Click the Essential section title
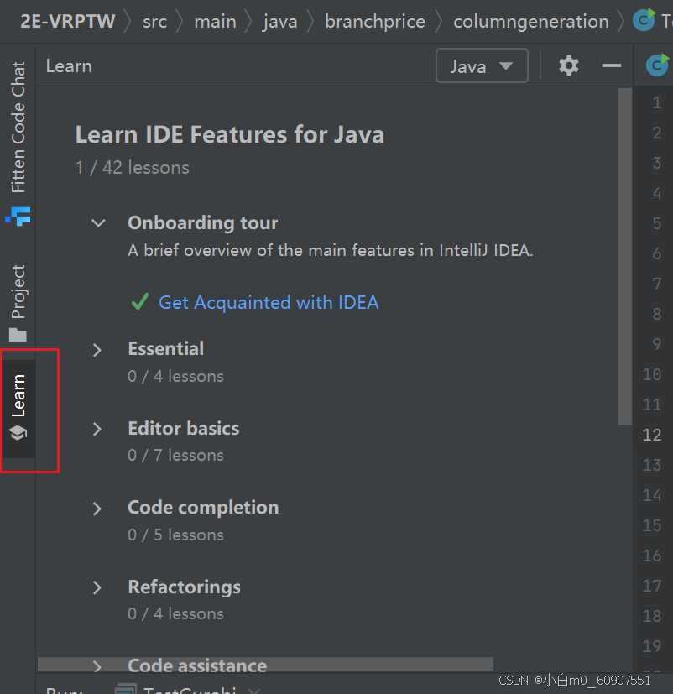 [x=166, y=349]
